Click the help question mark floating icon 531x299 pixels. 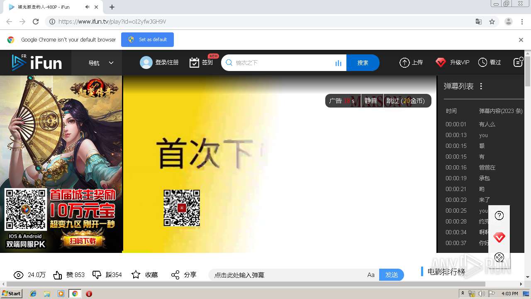(499, 216)
